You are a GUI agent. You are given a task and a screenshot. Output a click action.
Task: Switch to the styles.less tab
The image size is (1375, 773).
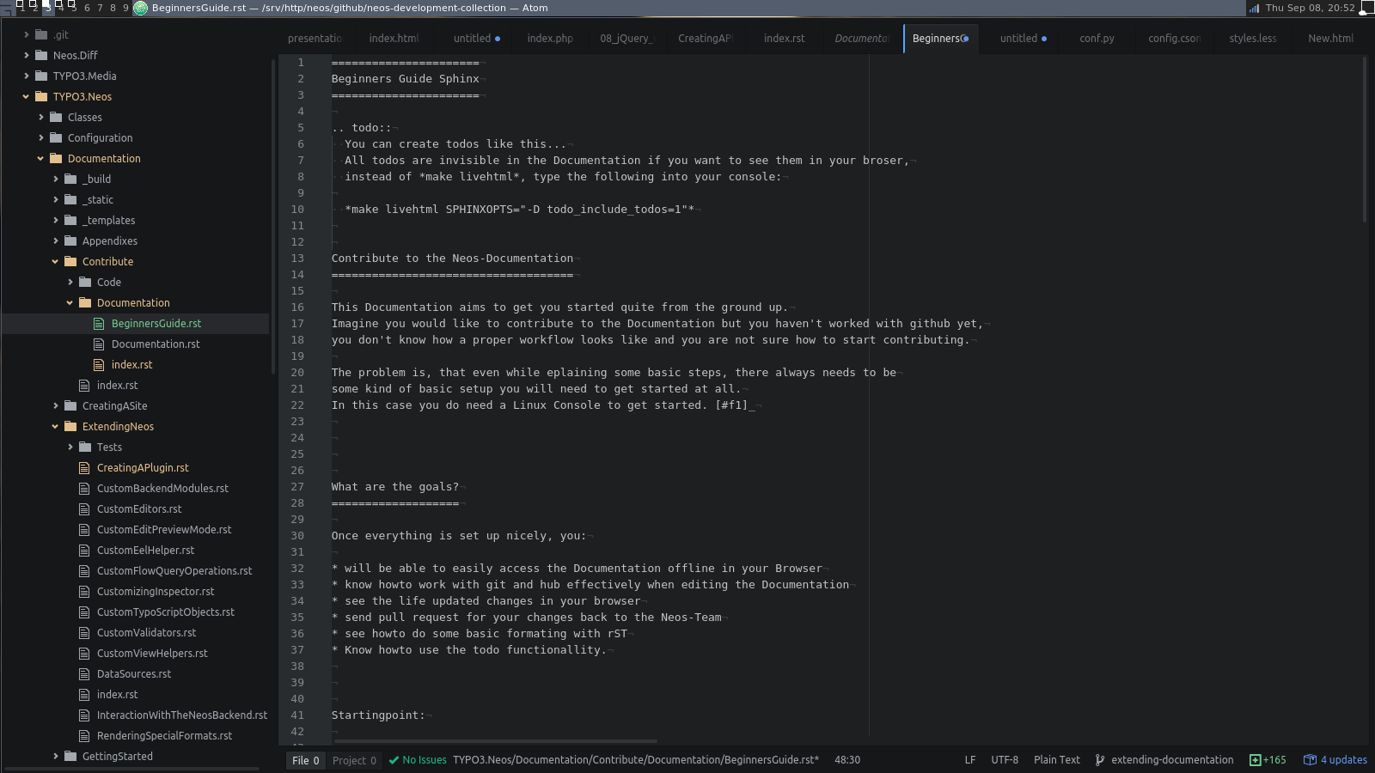1252,39
